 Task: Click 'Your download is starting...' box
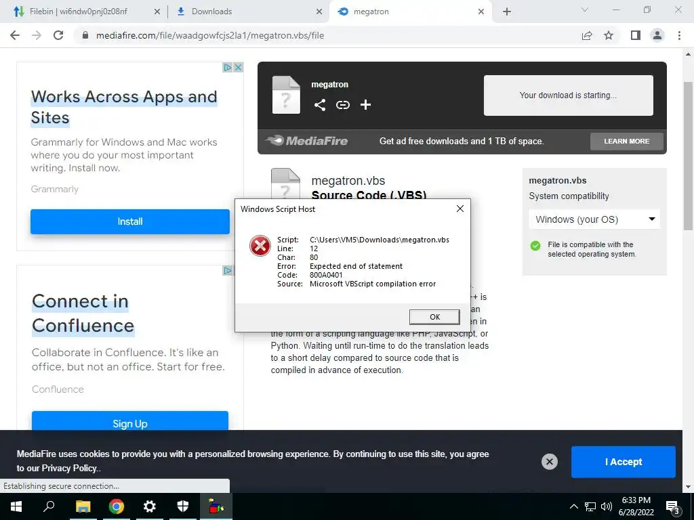pyautogui.click(x=569, y=95)
